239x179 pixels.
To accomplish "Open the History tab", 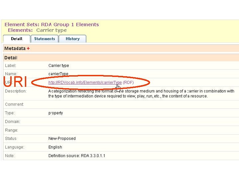I will (73, 39).
